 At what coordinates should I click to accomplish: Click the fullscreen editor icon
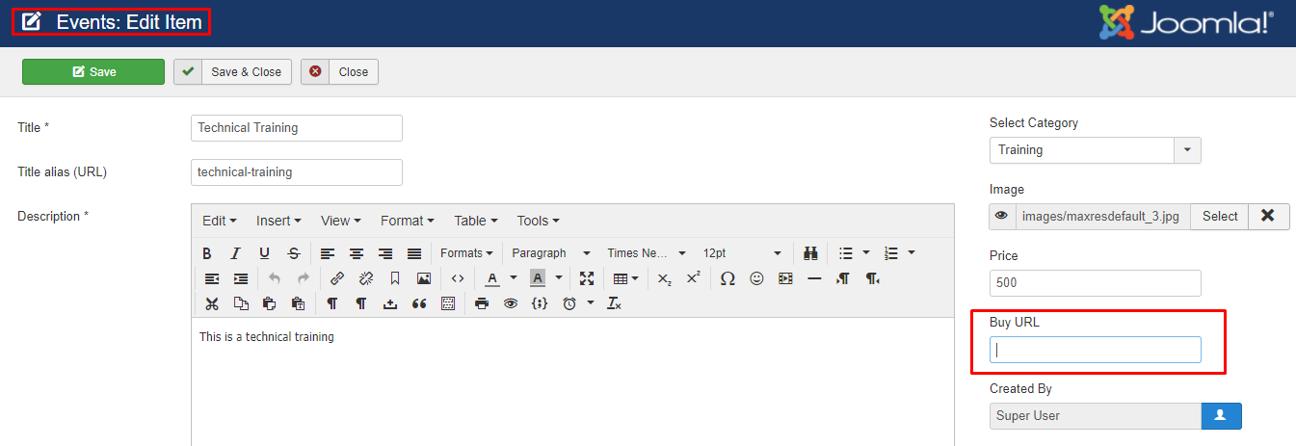point(587,278)
